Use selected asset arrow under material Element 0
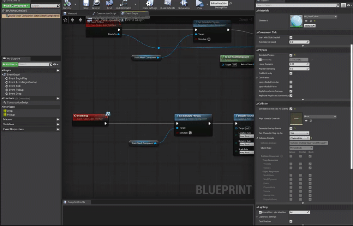The image size is (353, 226). 306,21
